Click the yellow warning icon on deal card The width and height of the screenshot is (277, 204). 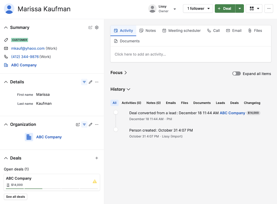click(95, 182)
